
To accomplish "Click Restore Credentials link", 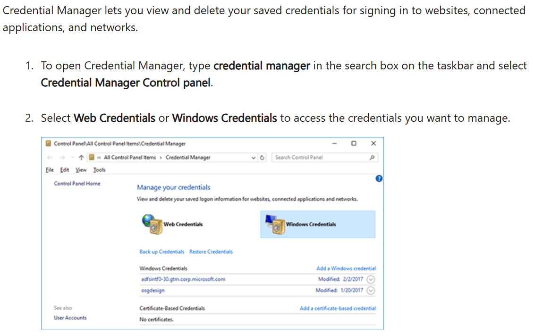I will click(x=211, y=252).
